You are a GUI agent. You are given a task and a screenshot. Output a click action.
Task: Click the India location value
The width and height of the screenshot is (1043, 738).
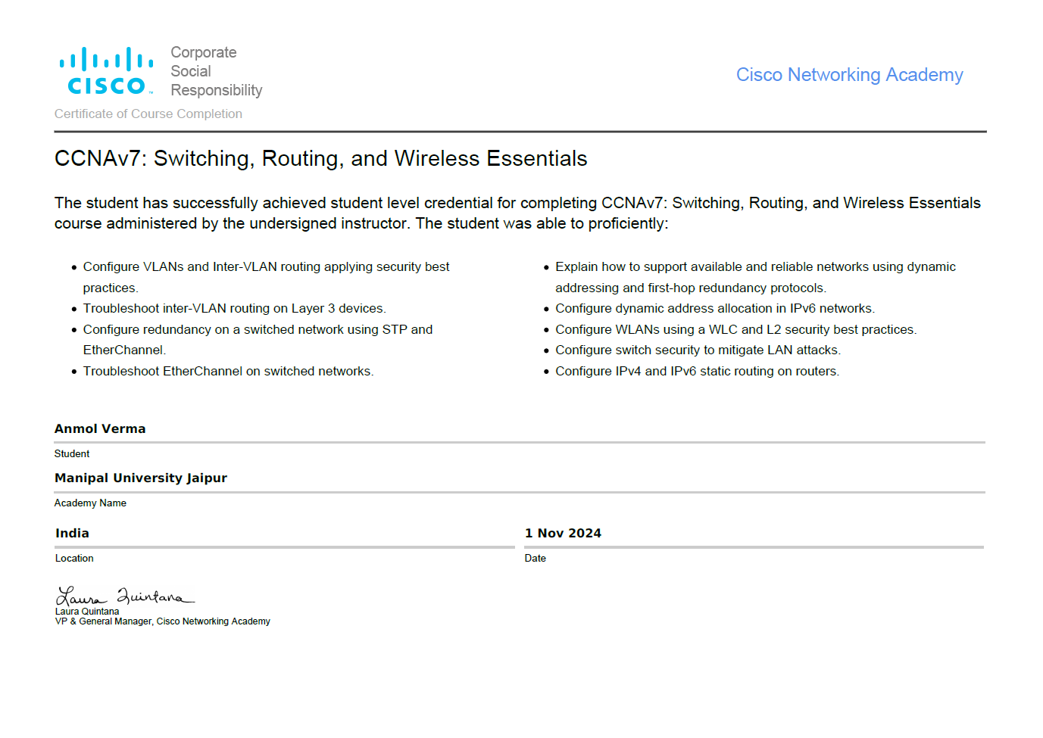coord(72,533)
